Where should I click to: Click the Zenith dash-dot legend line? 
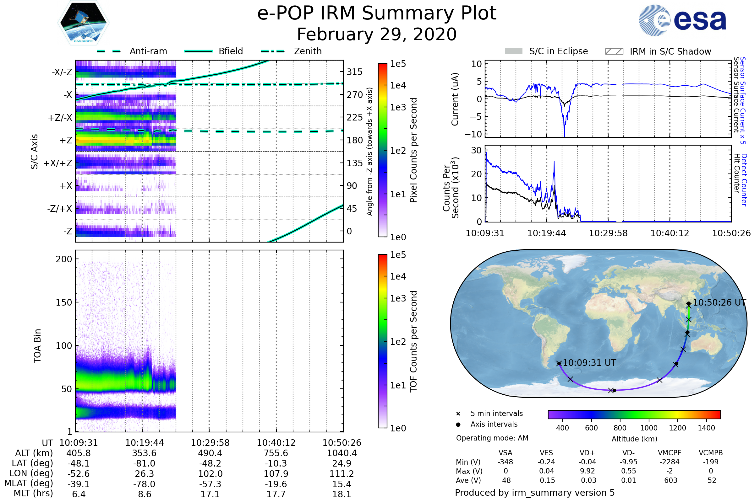click(273, 51)
